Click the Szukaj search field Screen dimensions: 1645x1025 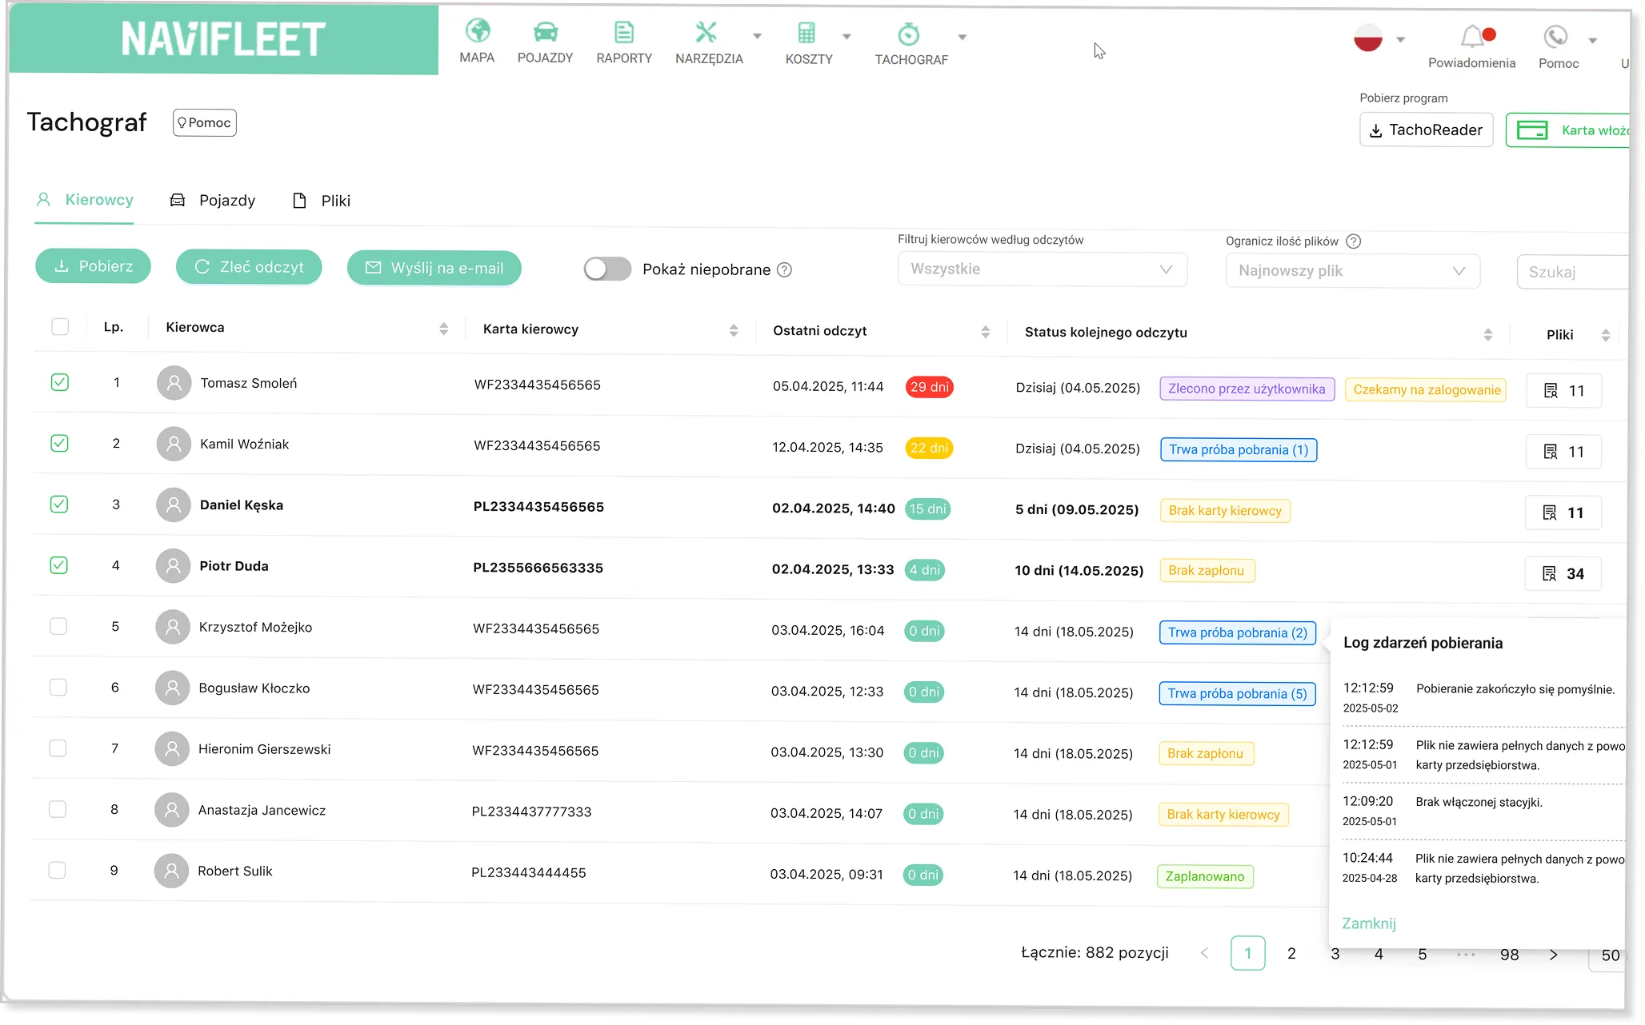(x=1572, y=272)
